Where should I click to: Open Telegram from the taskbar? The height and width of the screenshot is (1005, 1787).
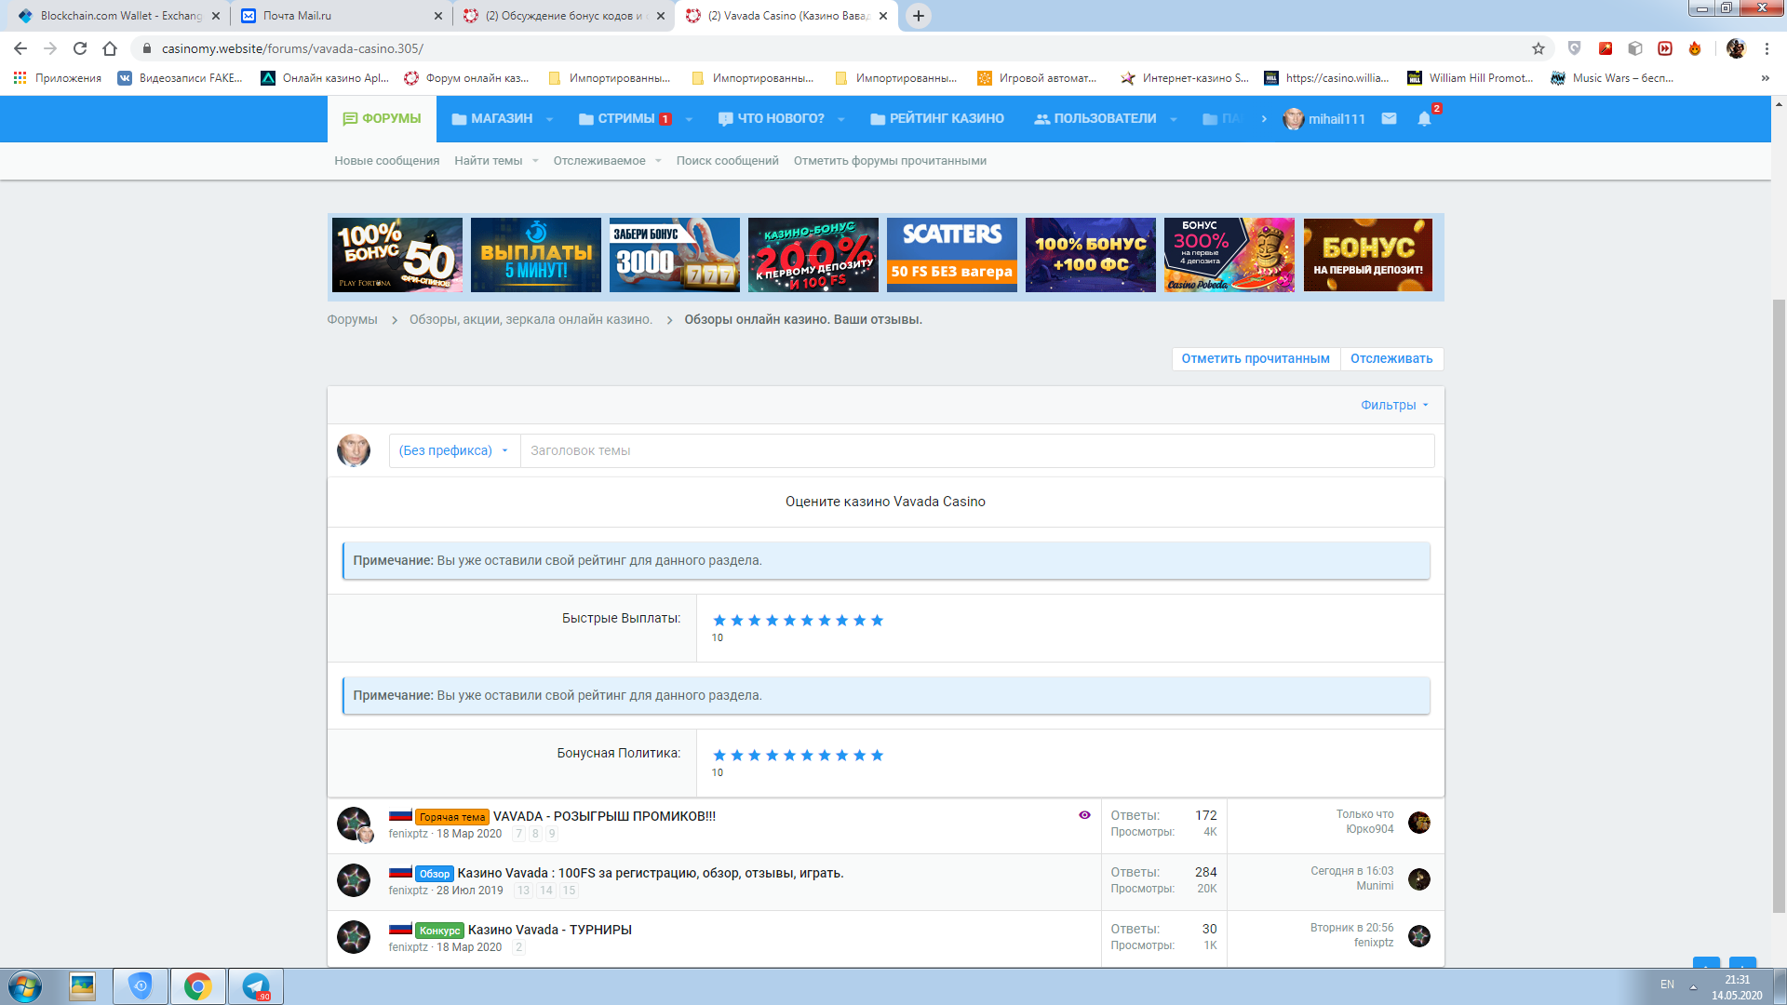[x=255, y=986]
